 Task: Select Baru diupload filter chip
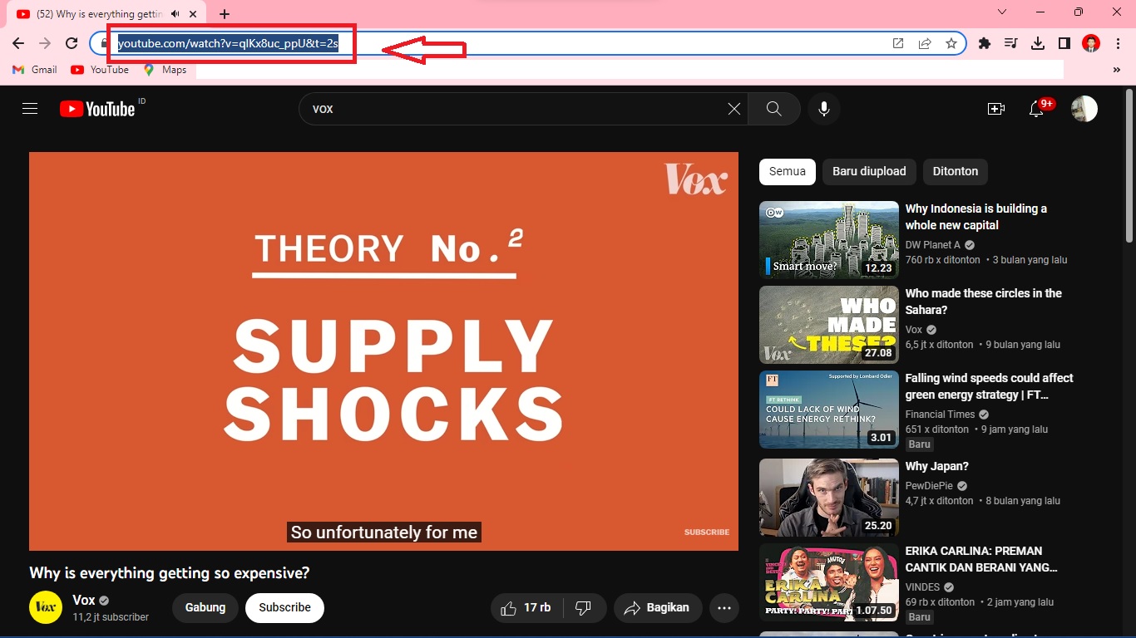pyautogui.click(x=869, y=171)
